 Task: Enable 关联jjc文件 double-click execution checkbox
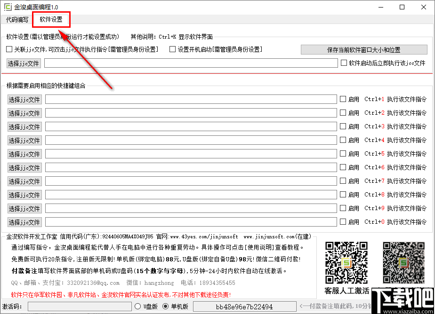9,49
